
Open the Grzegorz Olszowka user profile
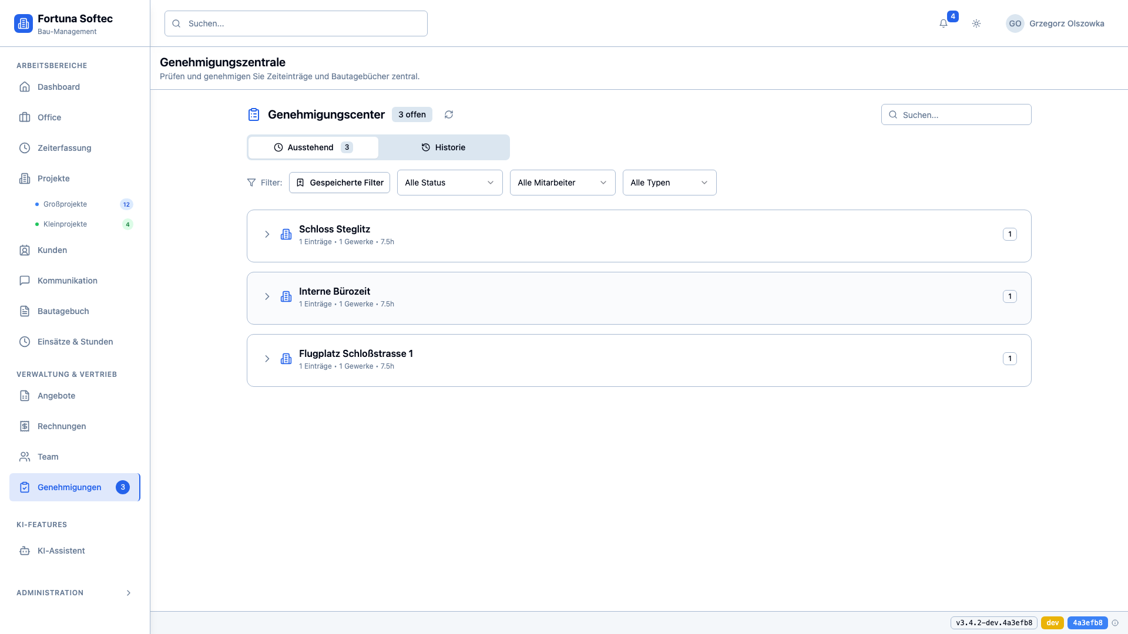[1055, 23]
